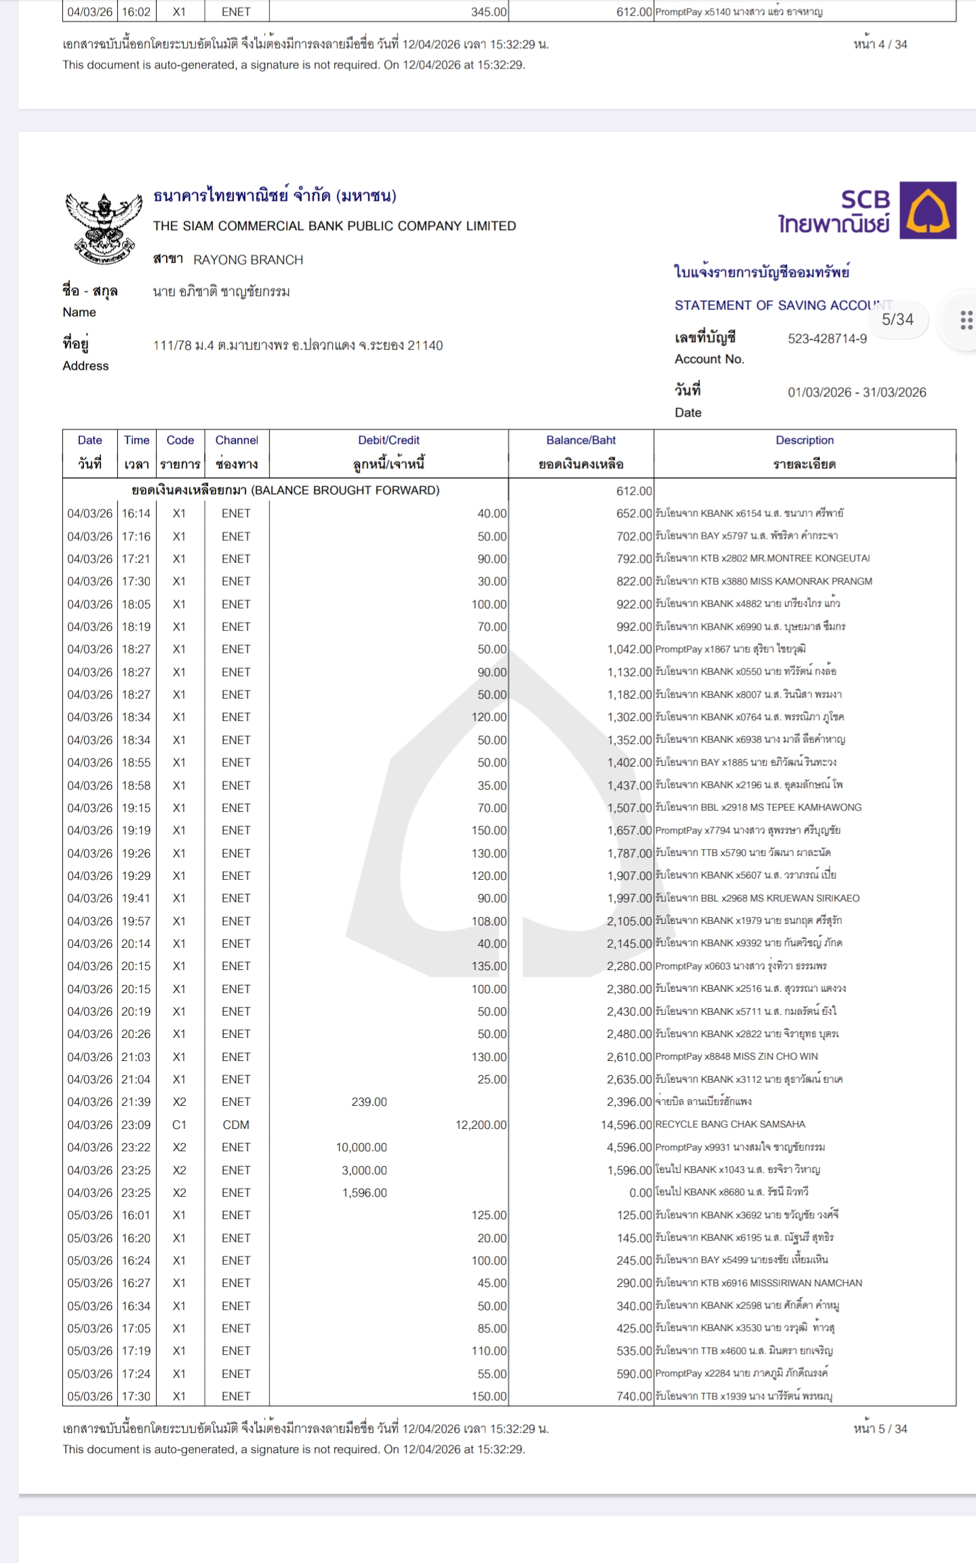The image size is (976, 1563).
Task: Tap the 12,200.00 CDM deposit amount
Action: click(x=481, y=1125)
